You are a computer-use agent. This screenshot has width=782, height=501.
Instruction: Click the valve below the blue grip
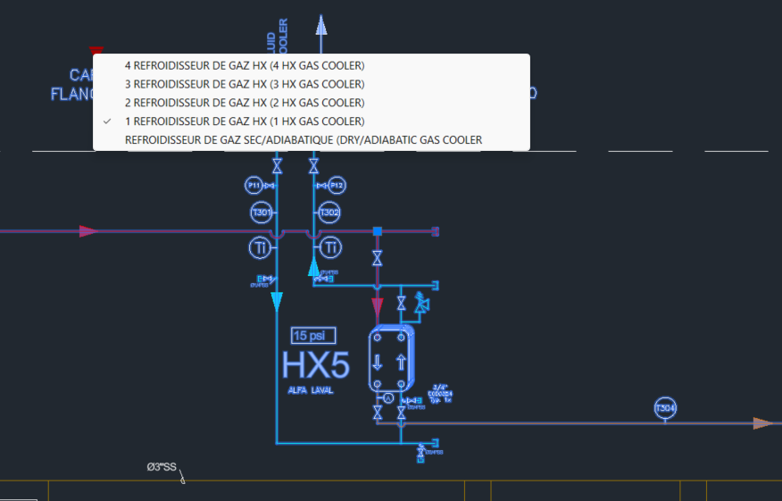click(x=378, y=258)
